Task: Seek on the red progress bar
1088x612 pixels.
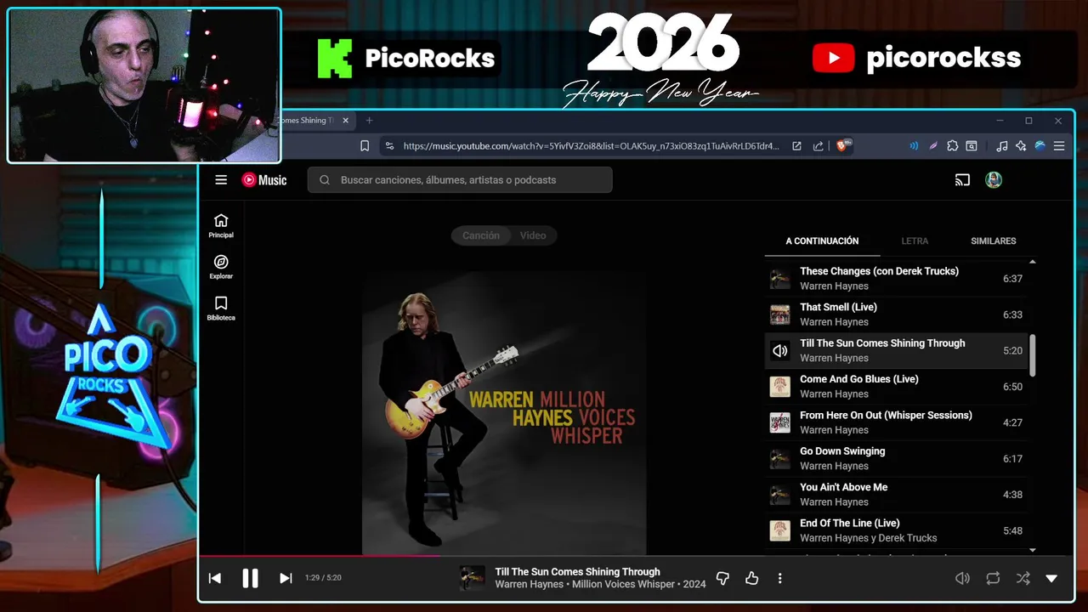Action: click(x=320, y=557)
